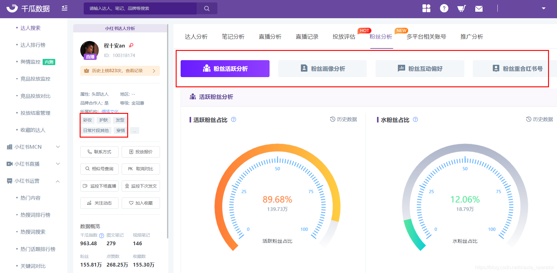Image resolution: width=557 pixels, height=273 pixels.
Task: Collapse the 小红书运营 section
Action: click(33, 181)
